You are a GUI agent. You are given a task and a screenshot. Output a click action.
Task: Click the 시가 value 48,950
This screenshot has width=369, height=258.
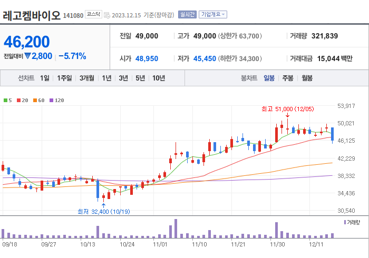147,58
